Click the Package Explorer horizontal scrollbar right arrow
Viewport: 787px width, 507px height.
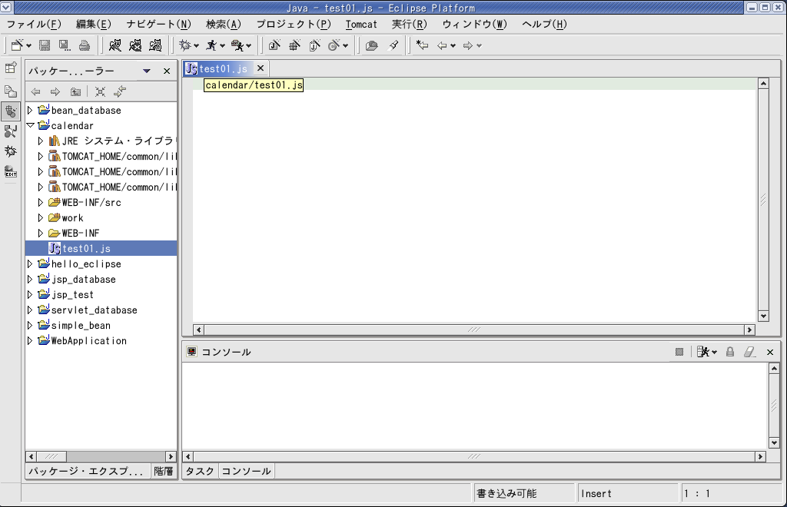(171, 457)
